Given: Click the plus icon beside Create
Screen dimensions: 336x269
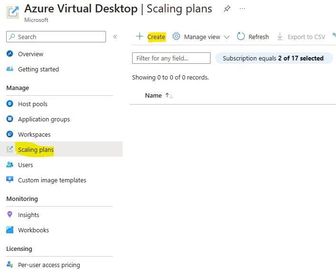Looking at the screenshot, I should coord(140,36).
